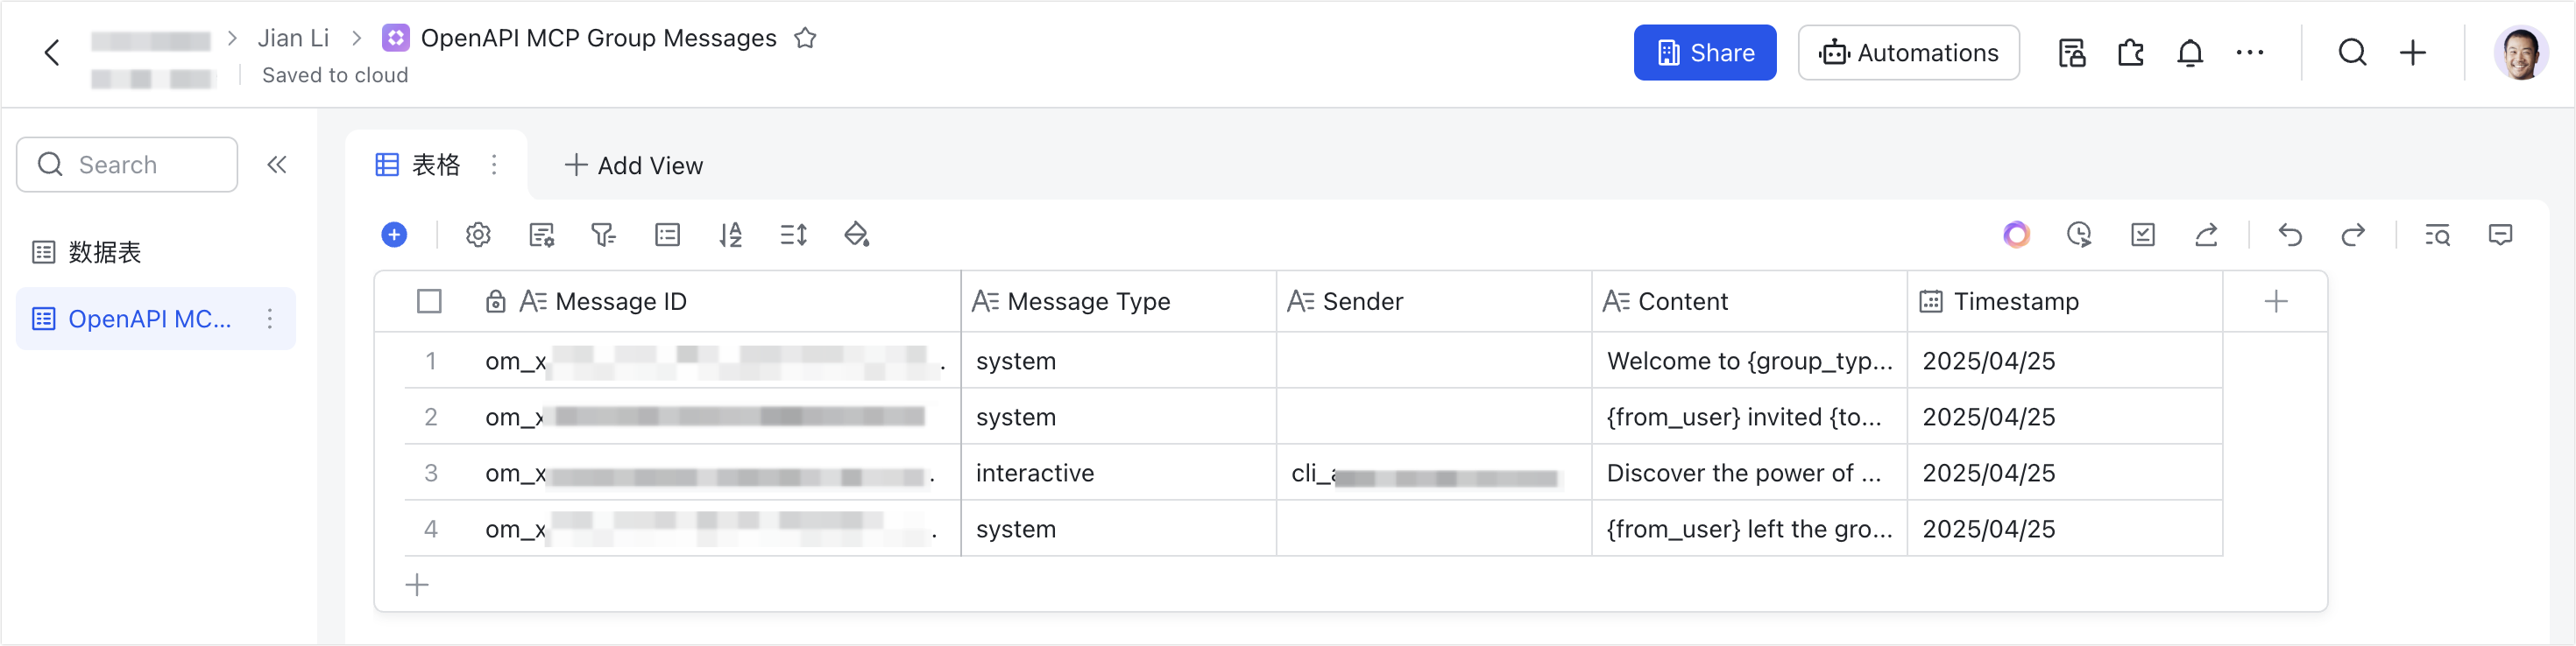Collapse the left sidebar panel
The height and width of the screenshot is (646, 2576).
(x=277, y=165)
